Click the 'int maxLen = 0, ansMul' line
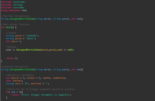This screenshot has width=155, height=101. point(36,78)
